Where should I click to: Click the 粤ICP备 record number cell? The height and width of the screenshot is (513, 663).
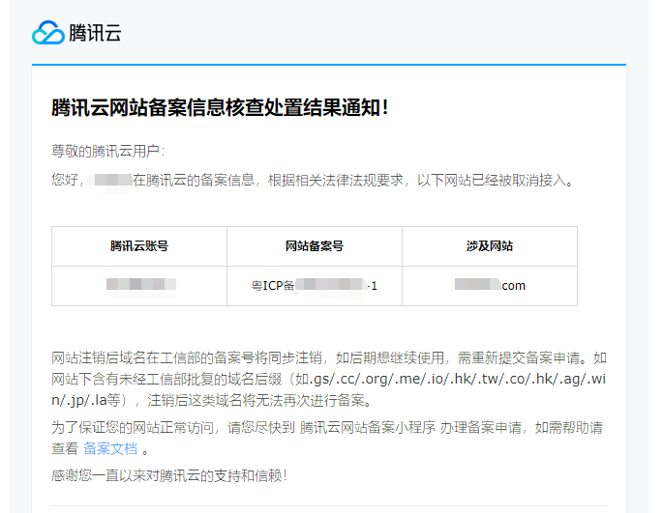tap(315, 286)
